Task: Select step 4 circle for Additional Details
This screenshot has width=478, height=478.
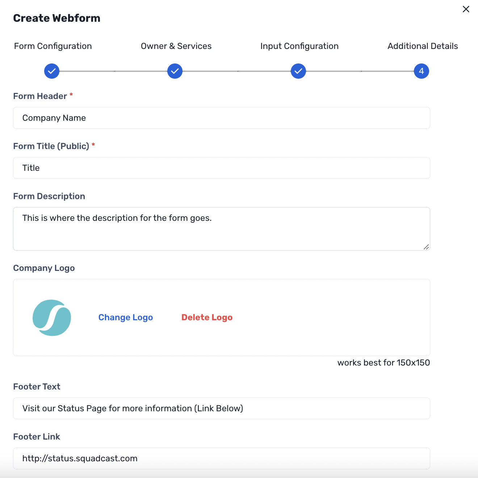Action: (x=421, y=71)
